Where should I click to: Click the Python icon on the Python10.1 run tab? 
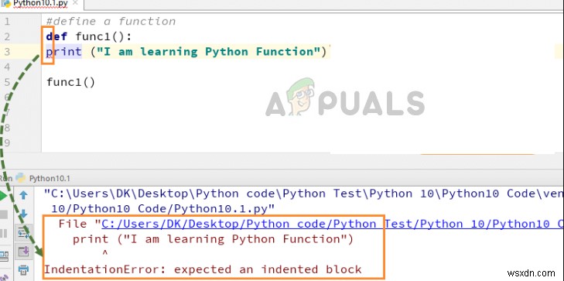point(21,178)
